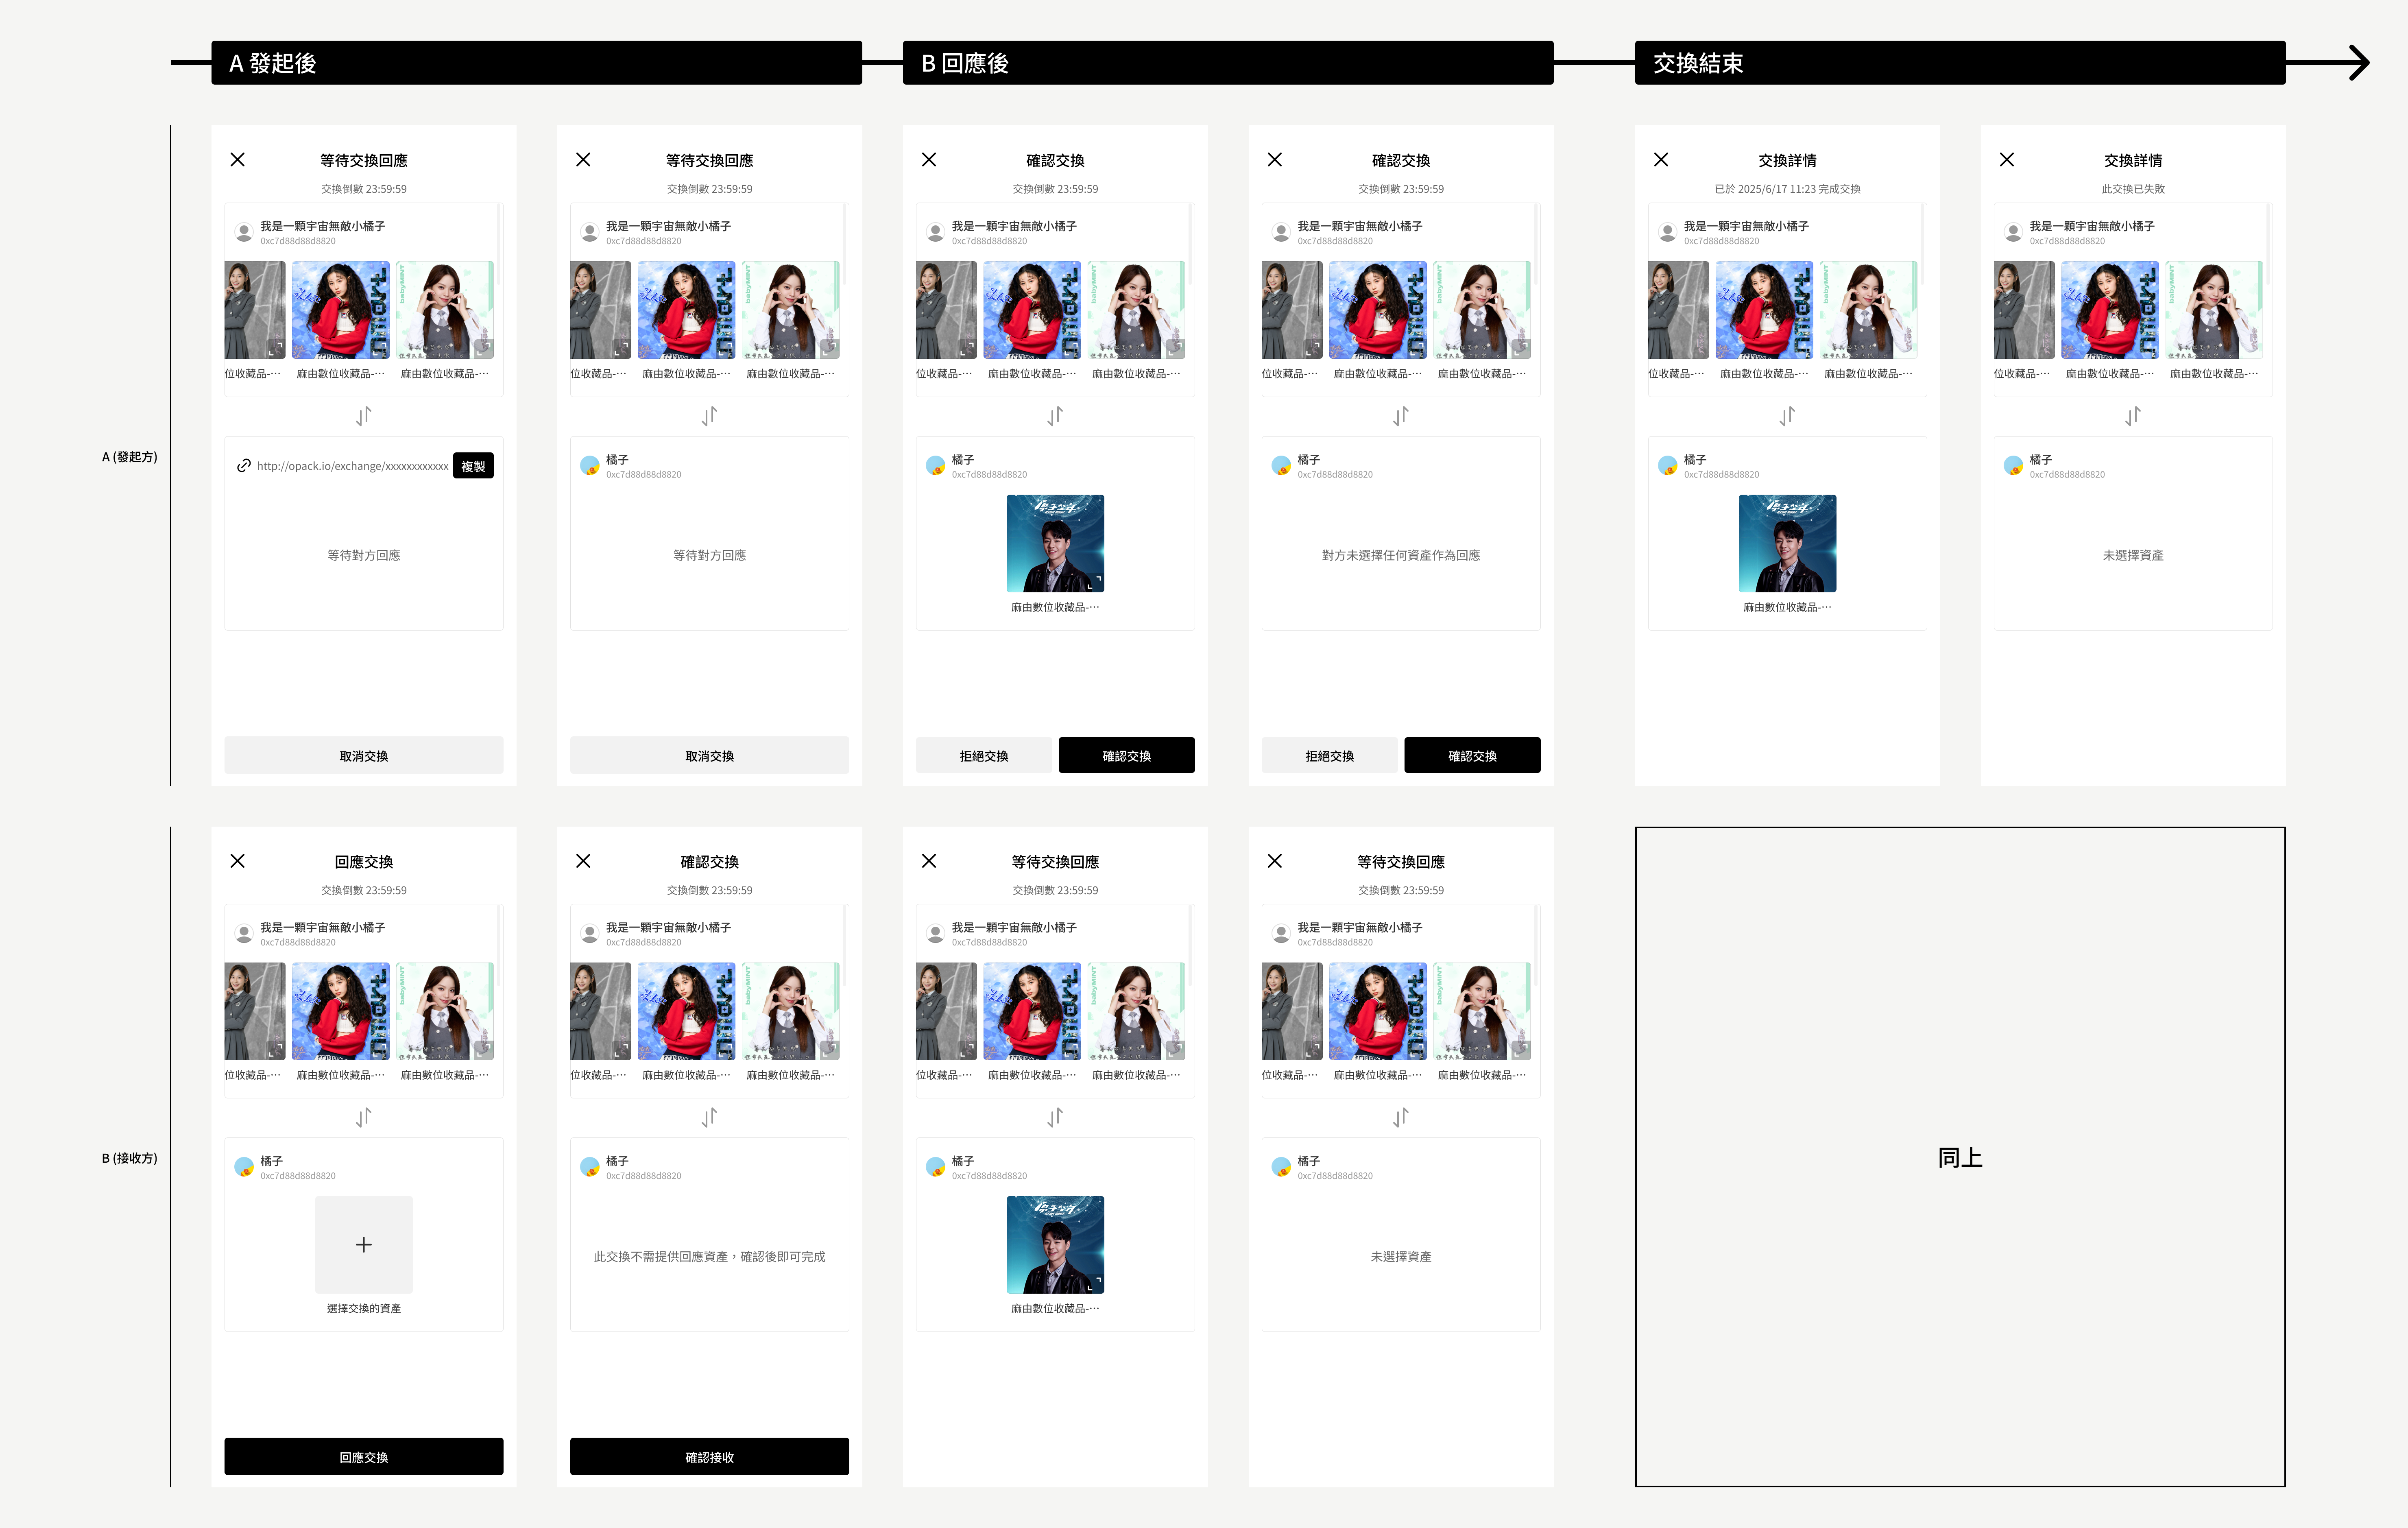Click the black 複製 button
The height and width of the screenshot is (1528, 2408).
pos(473,466)
